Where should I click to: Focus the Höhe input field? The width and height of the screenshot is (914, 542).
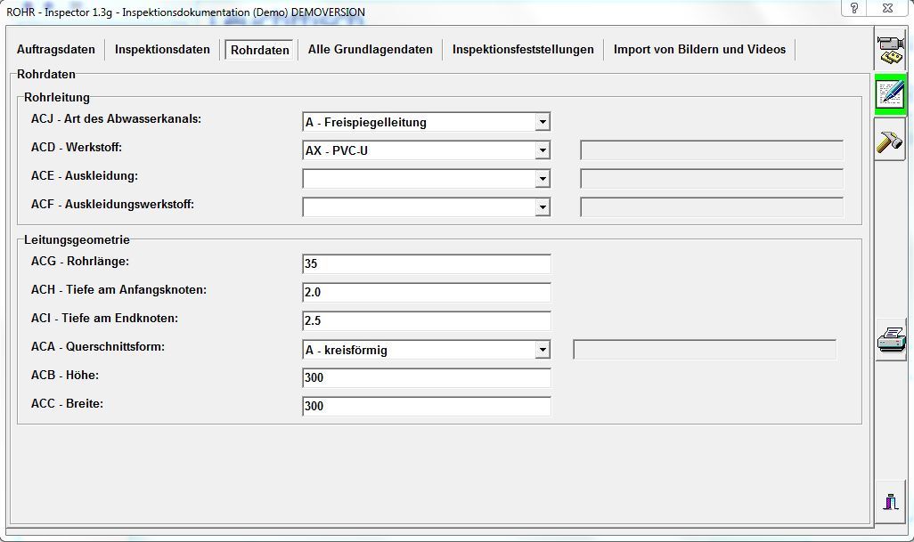pyautogui.click(x=426, y=378)
